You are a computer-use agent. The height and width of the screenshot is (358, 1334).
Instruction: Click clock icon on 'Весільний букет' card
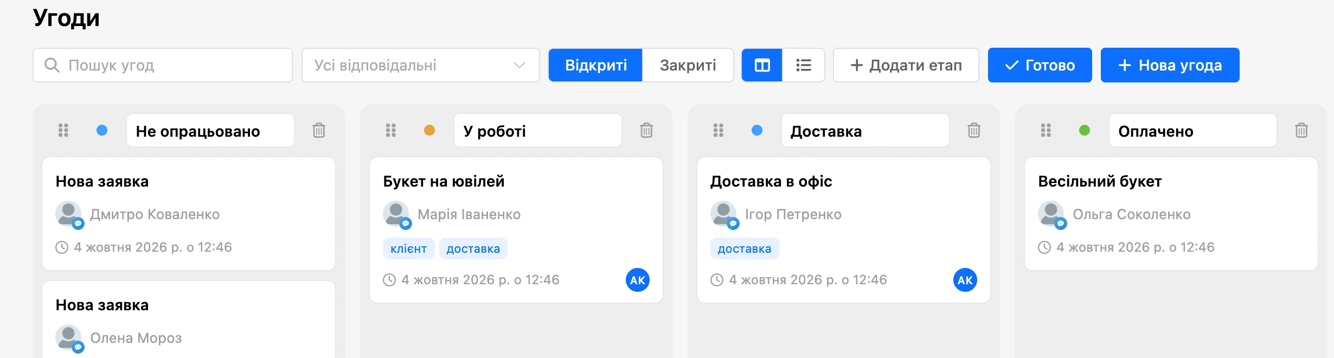(1044, 247)
